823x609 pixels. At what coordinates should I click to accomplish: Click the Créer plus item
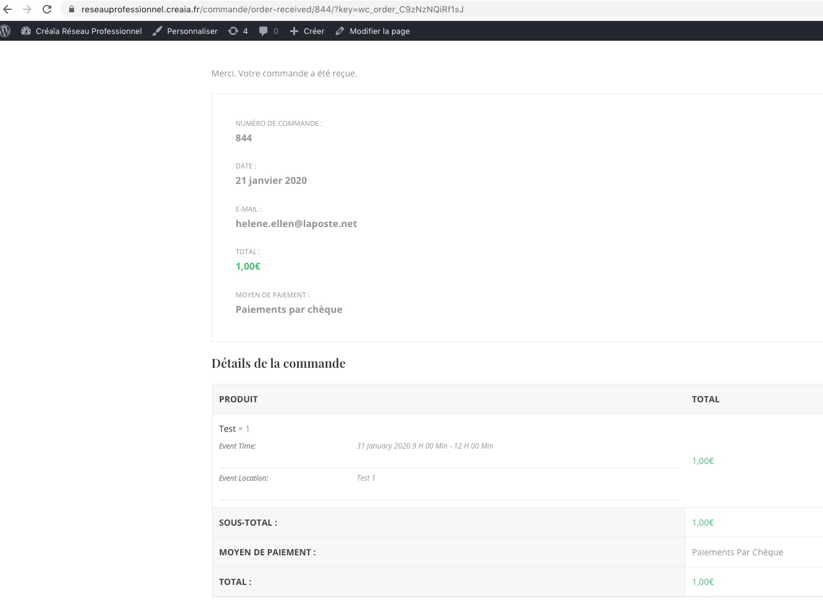(307, 31)
